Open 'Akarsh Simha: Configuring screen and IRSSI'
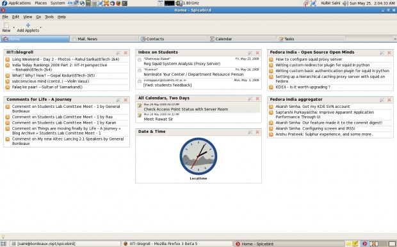 click(315, 128)
